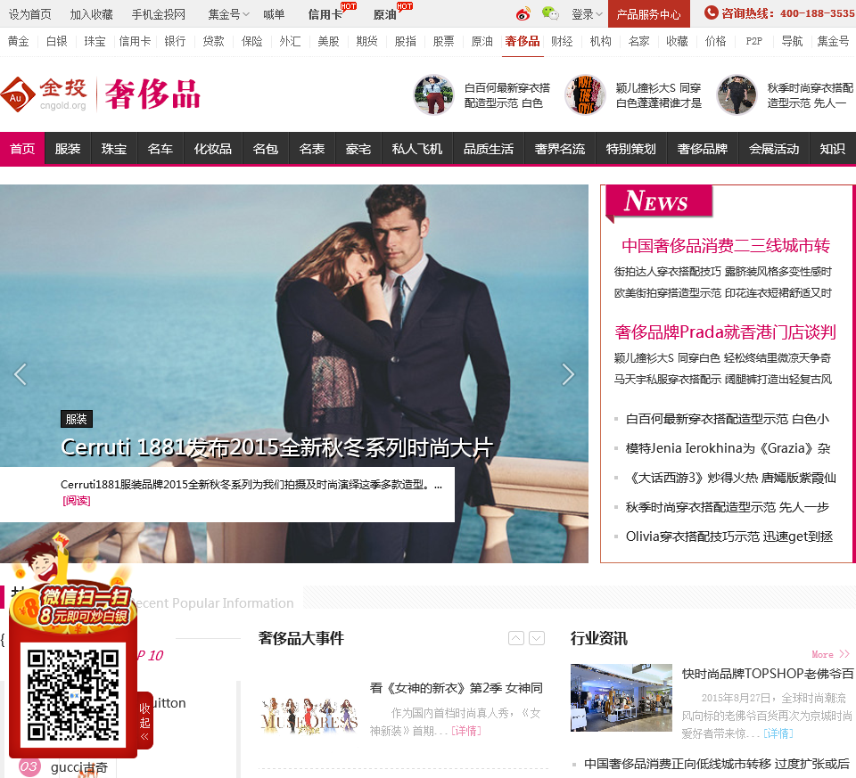The width and height of the screenshot is (856, 778).
Task: Open Olivia穿衣搭配技巧示范 news item
Action: pyautogui.click(x=728, y=536)
